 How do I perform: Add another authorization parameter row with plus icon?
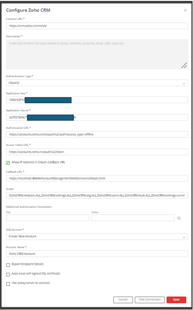pyautogui.click(x=179, y=218)
